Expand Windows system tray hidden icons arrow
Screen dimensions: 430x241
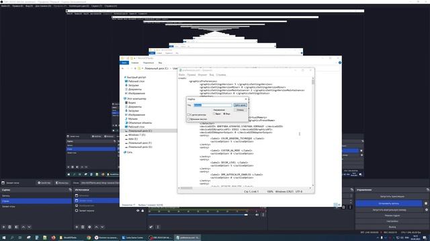(378, 238)
